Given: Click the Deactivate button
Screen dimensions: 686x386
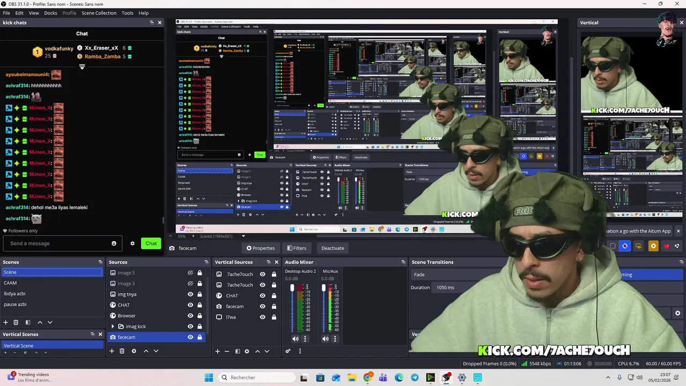Looking at the screenshot, I should coord(332,248).
